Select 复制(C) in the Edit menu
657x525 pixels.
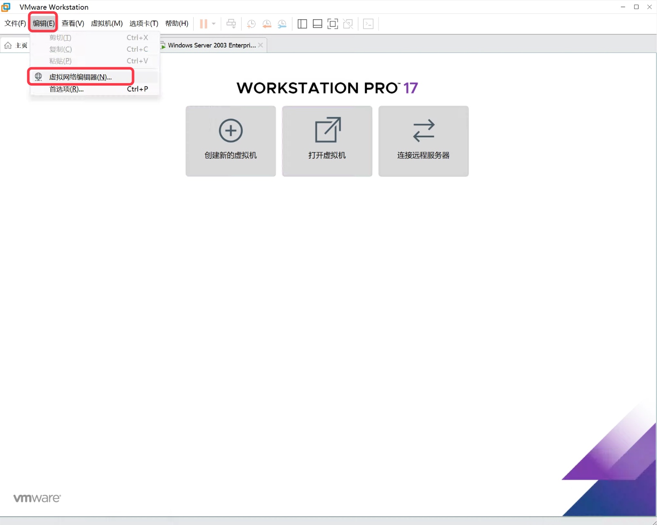click(x=95, y=50)
